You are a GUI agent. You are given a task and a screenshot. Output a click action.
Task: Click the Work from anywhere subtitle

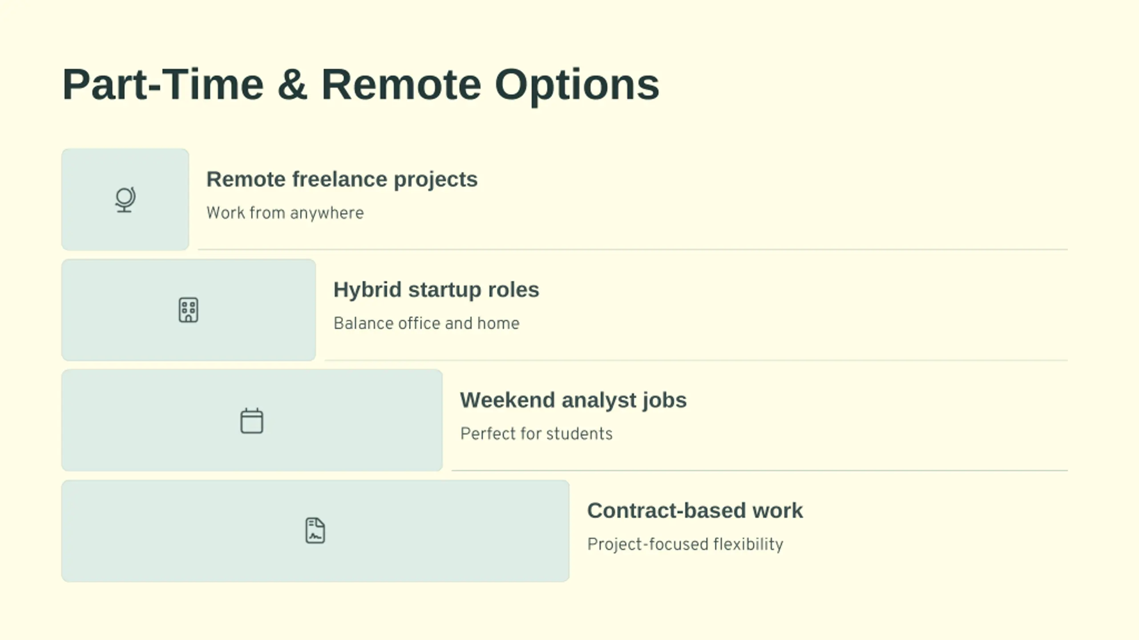(x=285, y=213)
